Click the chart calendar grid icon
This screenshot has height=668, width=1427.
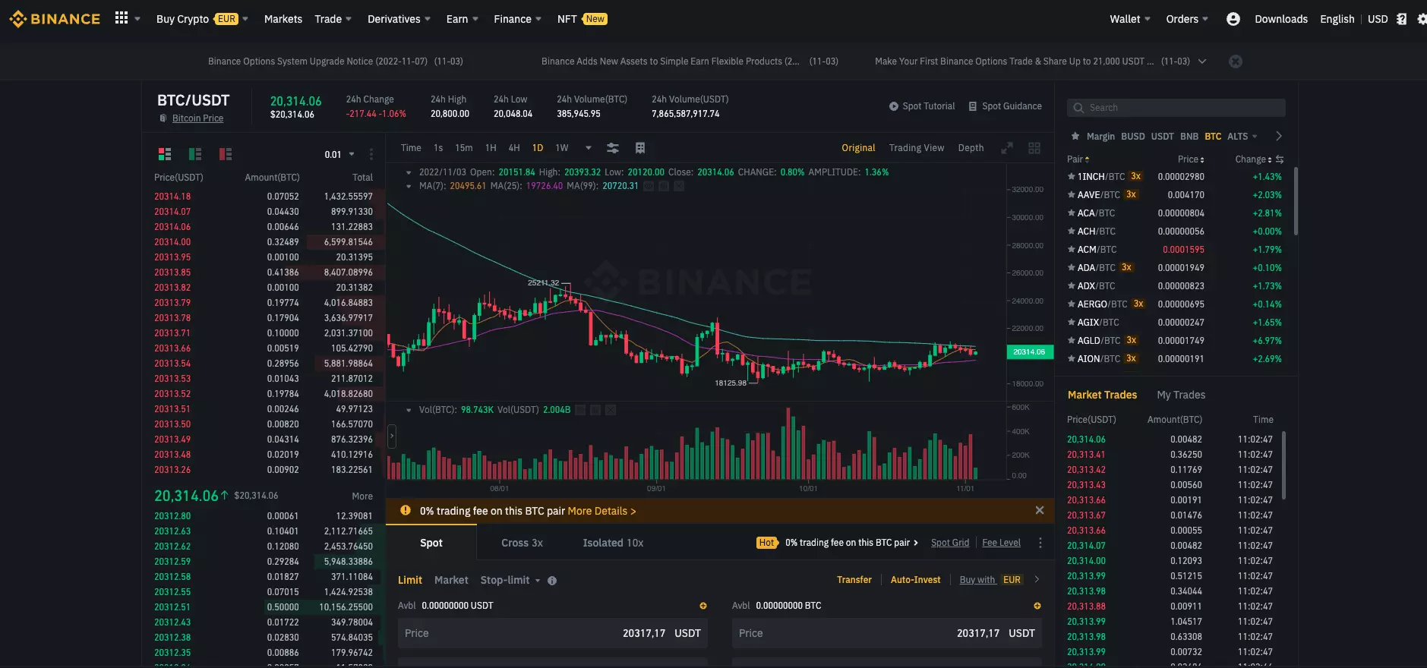[x=640, y=148]
